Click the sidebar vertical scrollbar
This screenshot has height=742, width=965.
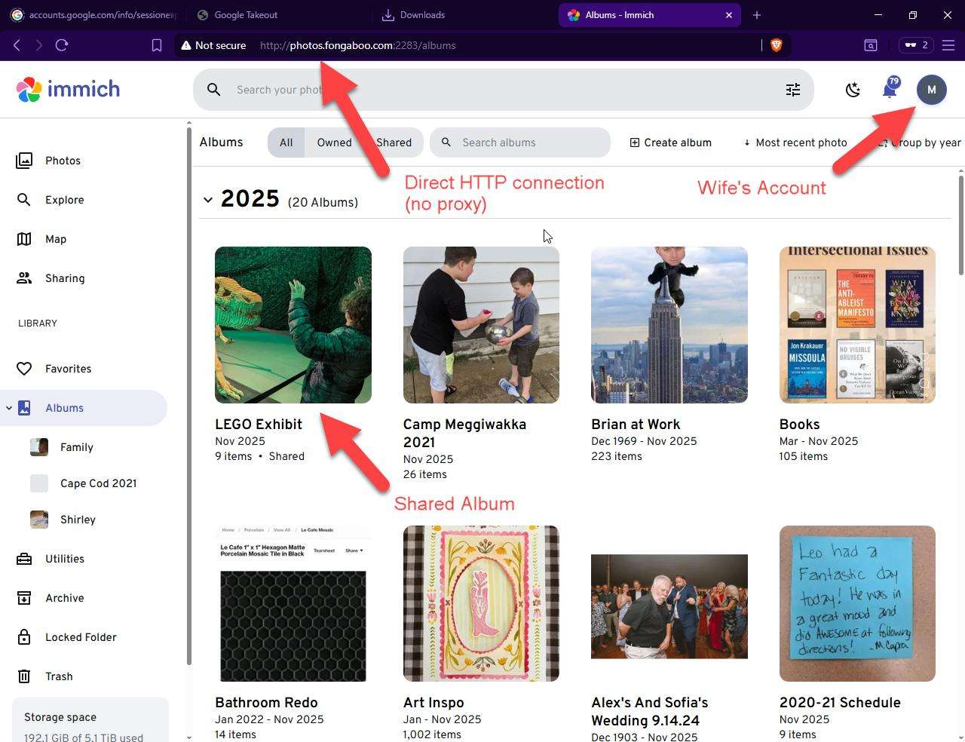point(188,396)
